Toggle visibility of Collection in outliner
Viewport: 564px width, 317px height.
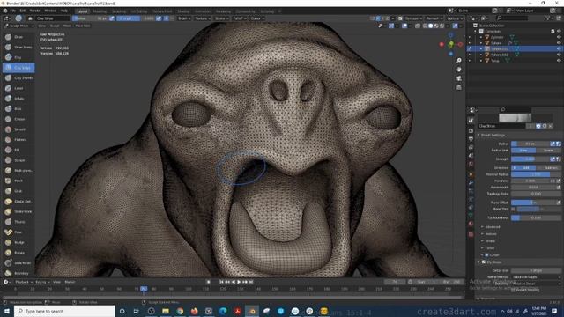[559, 32]
